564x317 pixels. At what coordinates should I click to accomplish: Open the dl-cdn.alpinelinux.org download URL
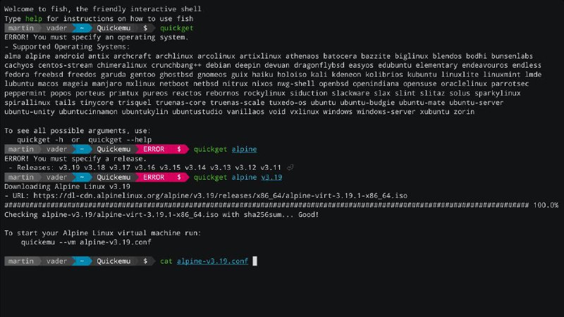pos(220,196)
